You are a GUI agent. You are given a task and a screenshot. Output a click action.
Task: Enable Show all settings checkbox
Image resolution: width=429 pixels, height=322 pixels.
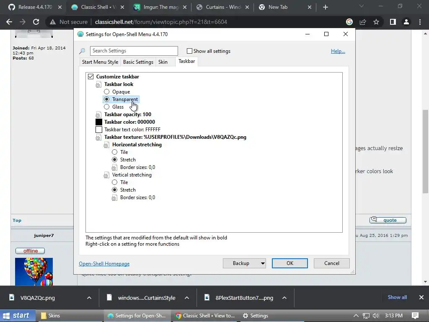[189, 51]
